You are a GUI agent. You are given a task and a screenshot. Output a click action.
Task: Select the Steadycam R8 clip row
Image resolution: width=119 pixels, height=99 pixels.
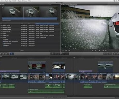(29, 32)
